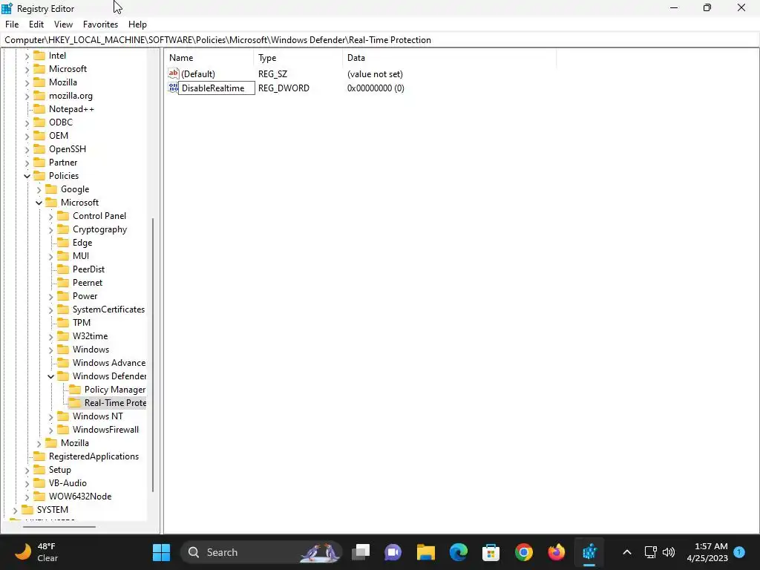Open the View menu
Screen dimensions: 760x570
coord(63,24)
